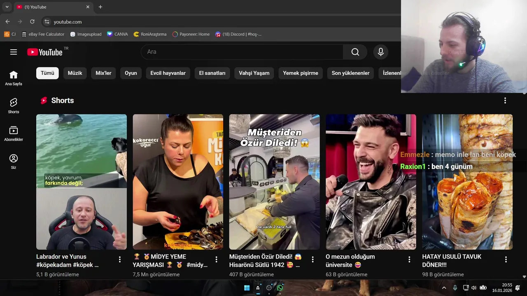Open Abonelikler subscriptions in sidebar
This screenshot has height=296, width=527.
pos(14,134)
